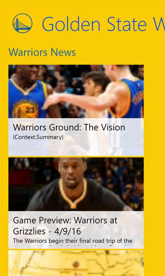Image resolution: width=165 pixels, height=276 pixels.
Task: Click the face of the black-jersey player
Action: 73,172
